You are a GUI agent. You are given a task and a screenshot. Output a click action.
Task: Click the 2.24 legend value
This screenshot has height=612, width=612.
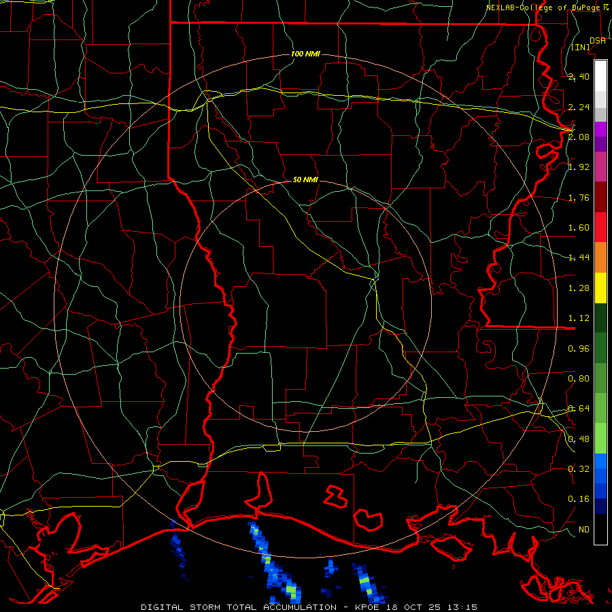(579, 107)
